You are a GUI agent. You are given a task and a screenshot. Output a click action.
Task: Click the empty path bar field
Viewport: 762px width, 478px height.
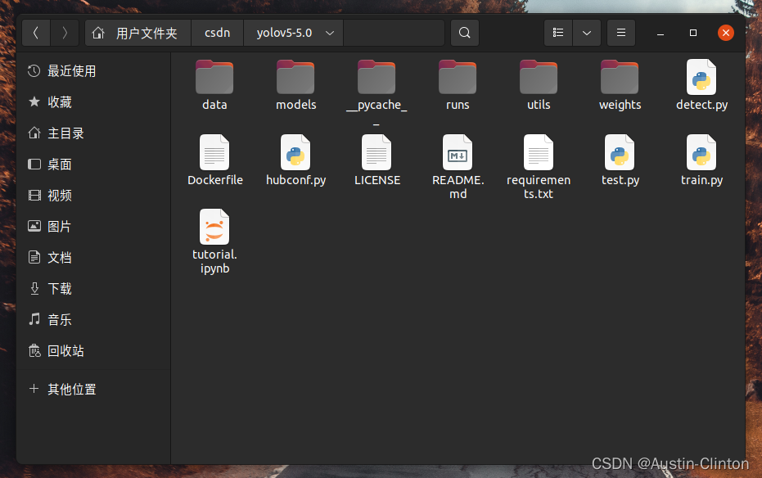(x=394, y=33)
